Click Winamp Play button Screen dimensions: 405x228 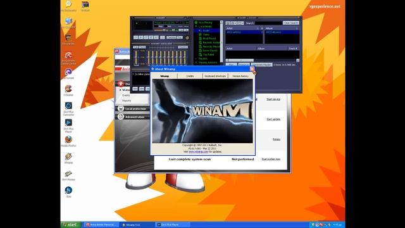pyautogui.click(x=140, y=37)
